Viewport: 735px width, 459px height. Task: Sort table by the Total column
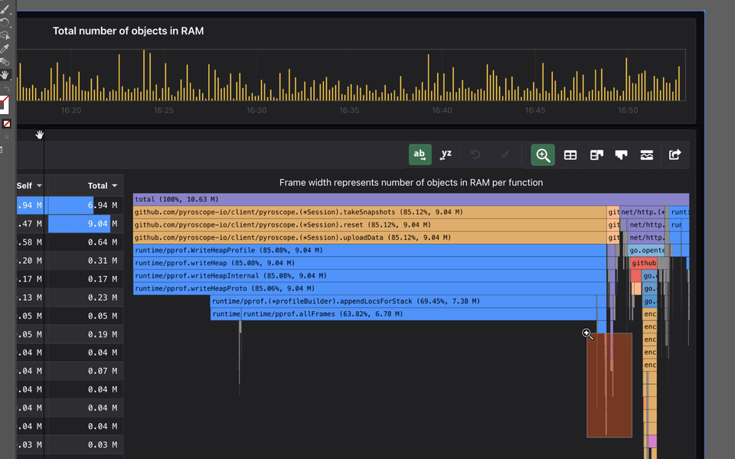click(x=102, y=185)
